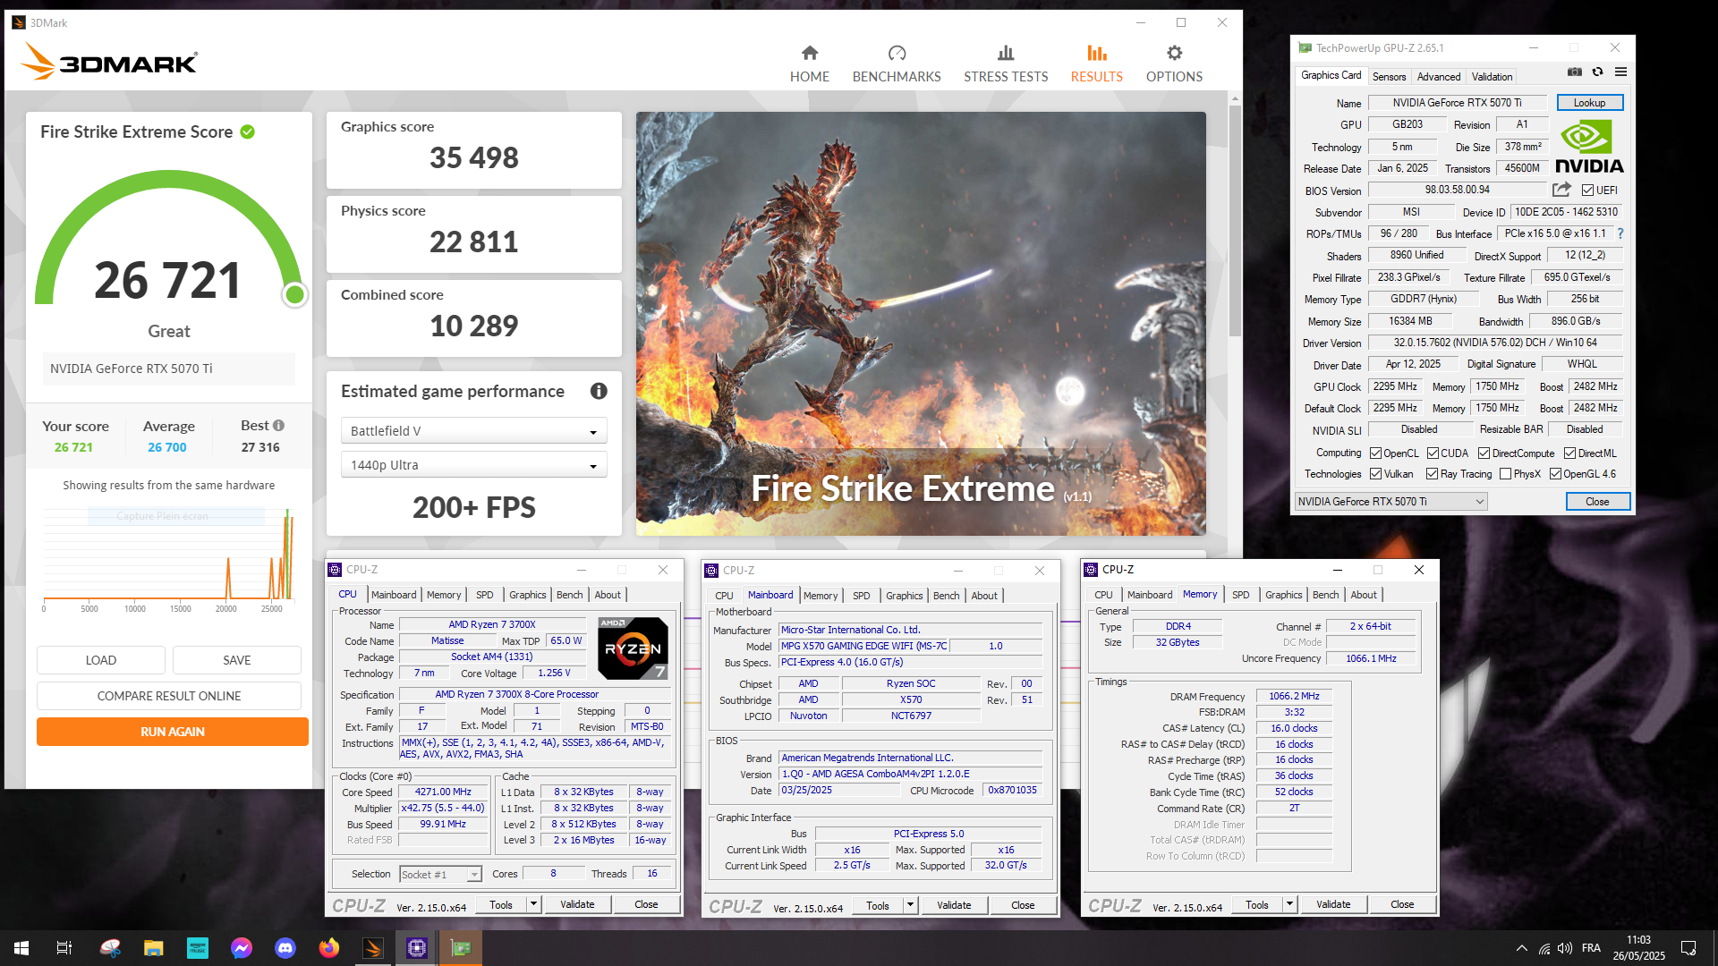Image resolution: width=1718 pixels, height=966 pixels.
Task: Toggle DirectML checkbox in GPU-Z
Action: click(x=1569, y=453)
